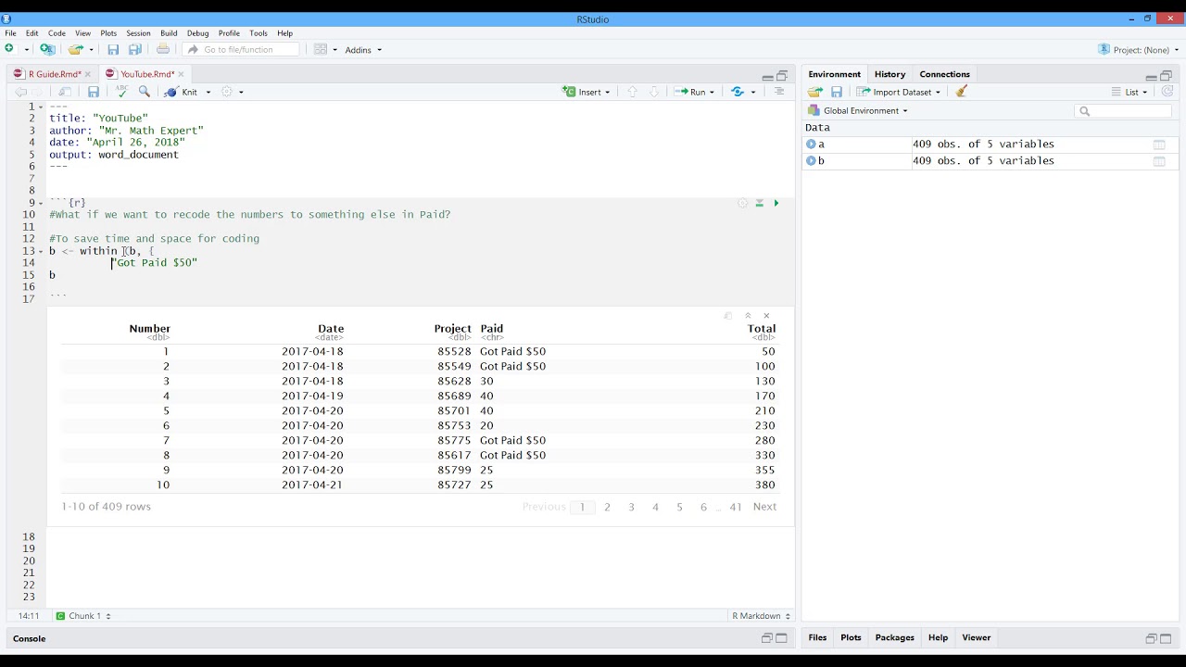Image resolution: width=1186 pixels, height=667 pixels.
Task: Open the Knit options dropdown arrow
Action: 208,92
